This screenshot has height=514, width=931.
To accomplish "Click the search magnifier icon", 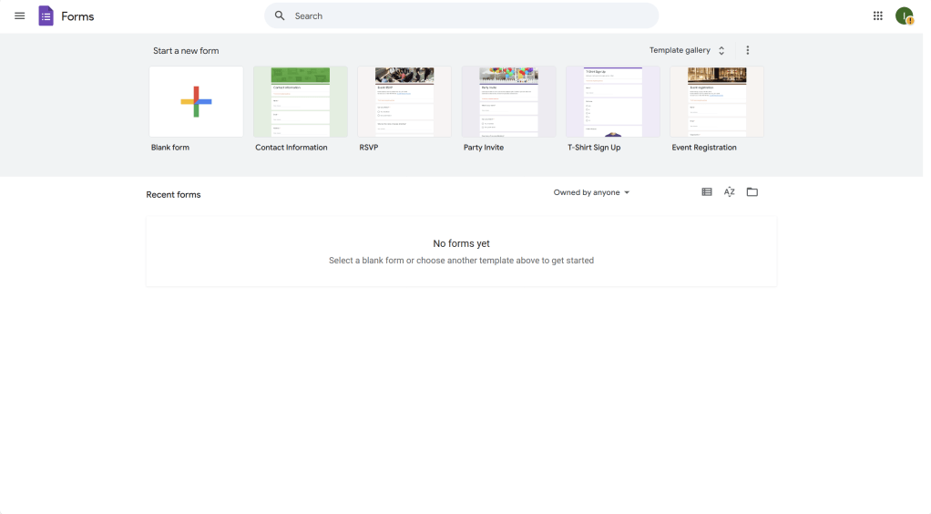I will [280, 16].
